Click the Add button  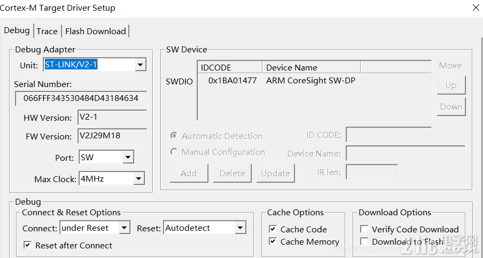[189, 173]
